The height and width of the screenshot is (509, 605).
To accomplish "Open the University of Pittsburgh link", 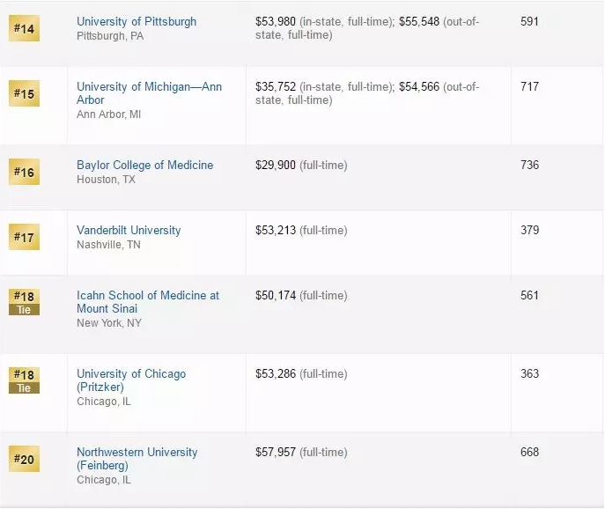I will tap(136, 21).
